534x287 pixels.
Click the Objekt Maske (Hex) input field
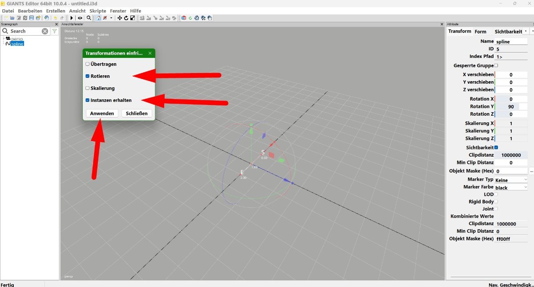click(511, 171)
